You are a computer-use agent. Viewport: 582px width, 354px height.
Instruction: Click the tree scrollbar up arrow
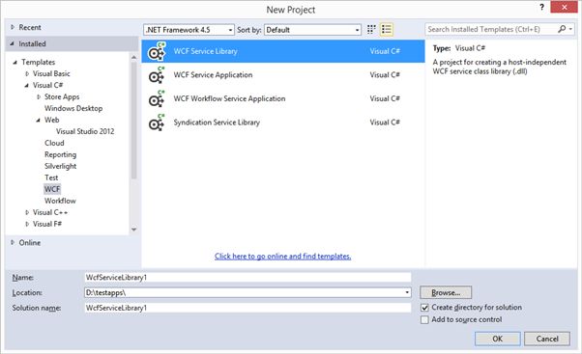pyautogui.click(x=134, y=57)
